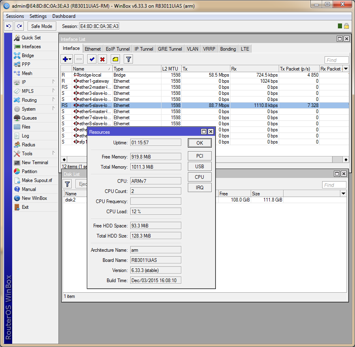Click the Find field in Interface List
The width and height of the screenshot is (355, 347).
click(x=336, y=60)
